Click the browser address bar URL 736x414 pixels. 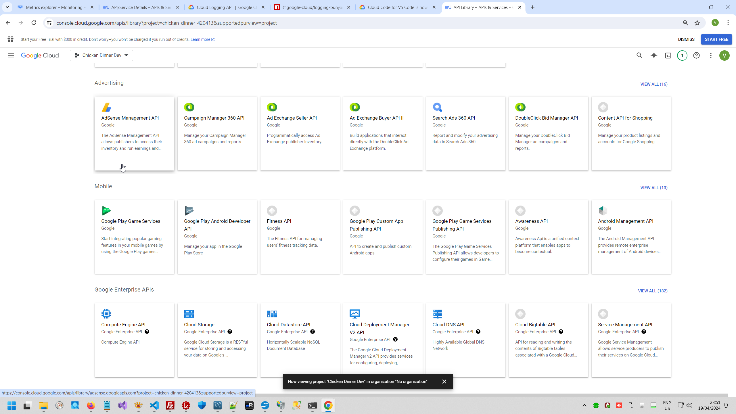(x=166, y=23)
